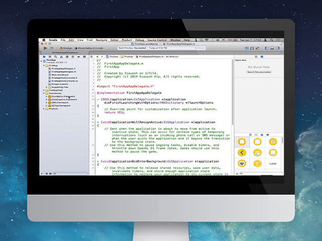Click the Search Documentation button
The image size is (322, 241).
(259, 72)
